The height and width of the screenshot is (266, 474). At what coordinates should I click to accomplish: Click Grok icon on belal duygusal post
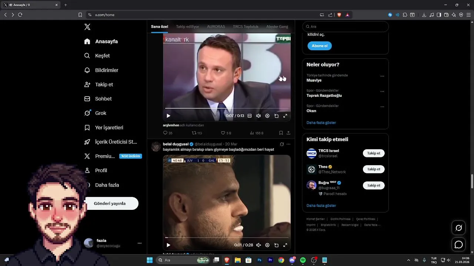(x=282, y=144)
